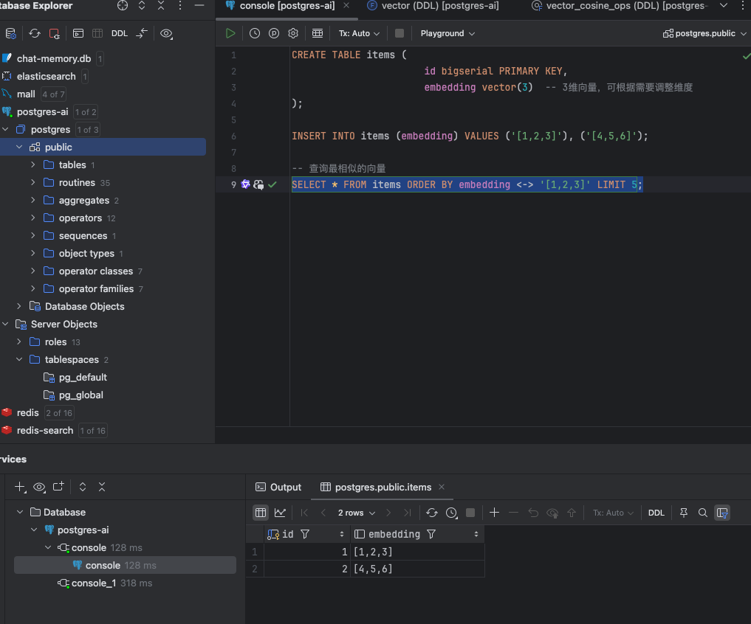The height and width of the screenshot is (624, 751).
Task: Click the [4,5,6] embedding cell
Action: 417,569
